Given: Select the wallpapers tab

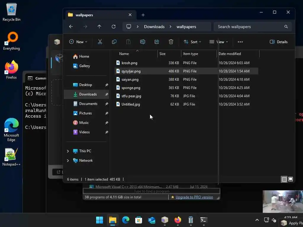Looking at the screenshot, I should coord(101,15).
